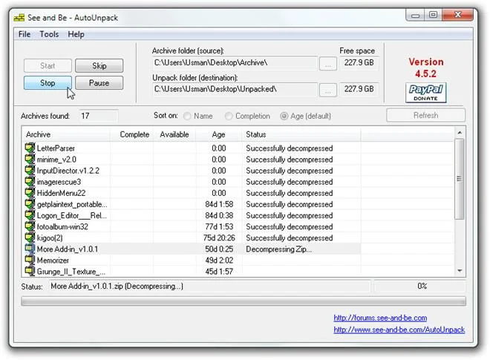
Task: Select the fotoalbum-win32 archive name
Action: coord(62,227)
